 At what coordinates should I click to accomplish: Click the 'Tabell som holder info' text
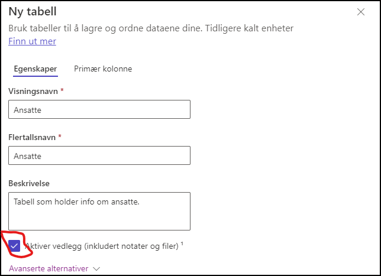pyautogui.click(x=76, y=202)
